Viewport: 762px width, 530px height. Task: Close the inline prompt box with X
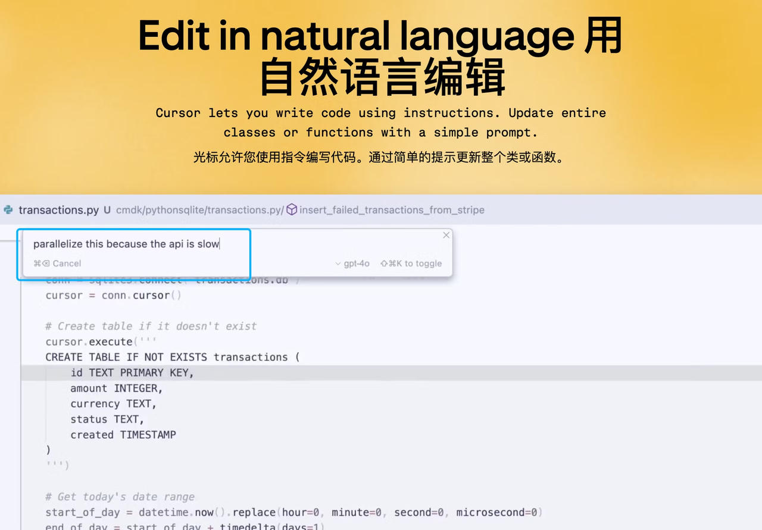tap(446, 236)
